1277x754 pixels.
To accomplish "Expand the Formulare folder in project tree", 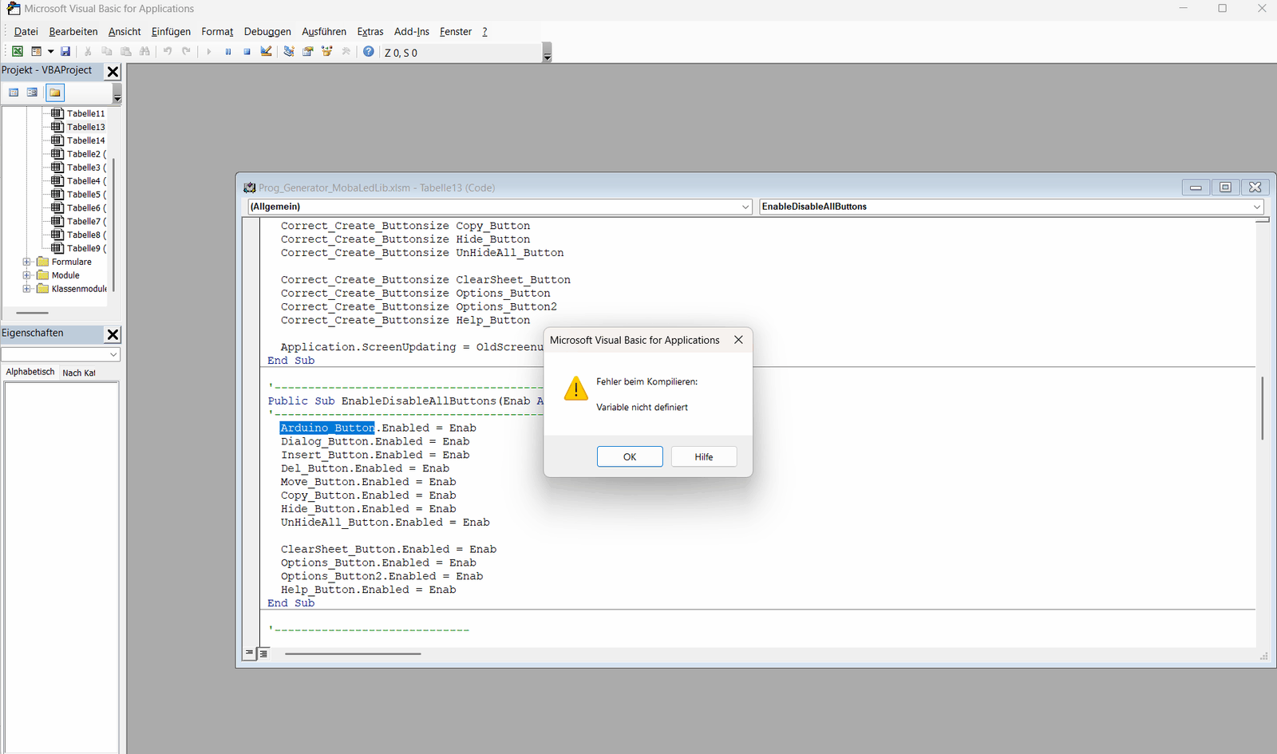I will [26, 262].
